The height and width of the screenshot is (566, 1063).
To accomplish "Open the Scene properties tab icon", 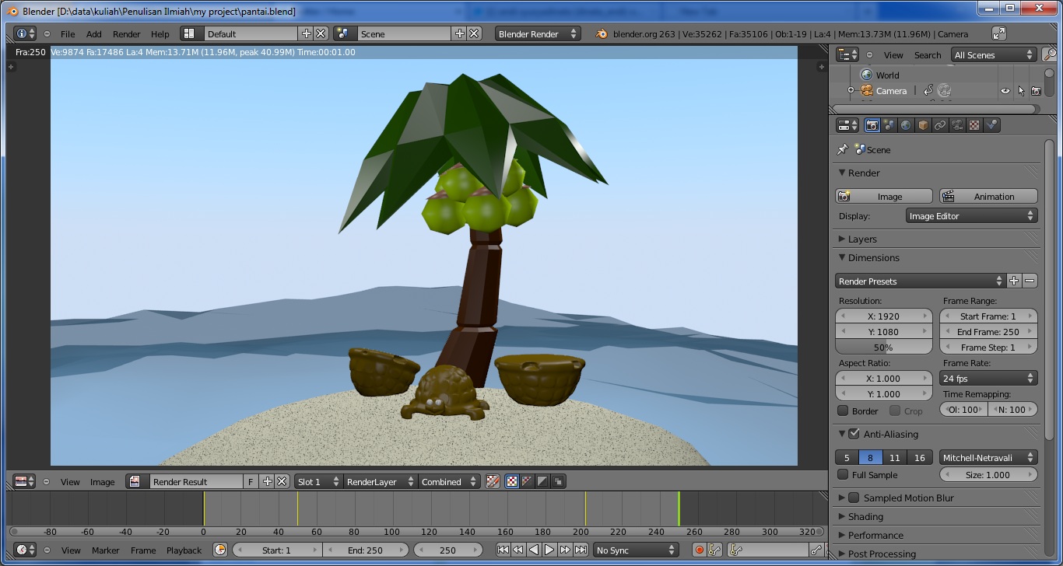I will coord(889,125).
